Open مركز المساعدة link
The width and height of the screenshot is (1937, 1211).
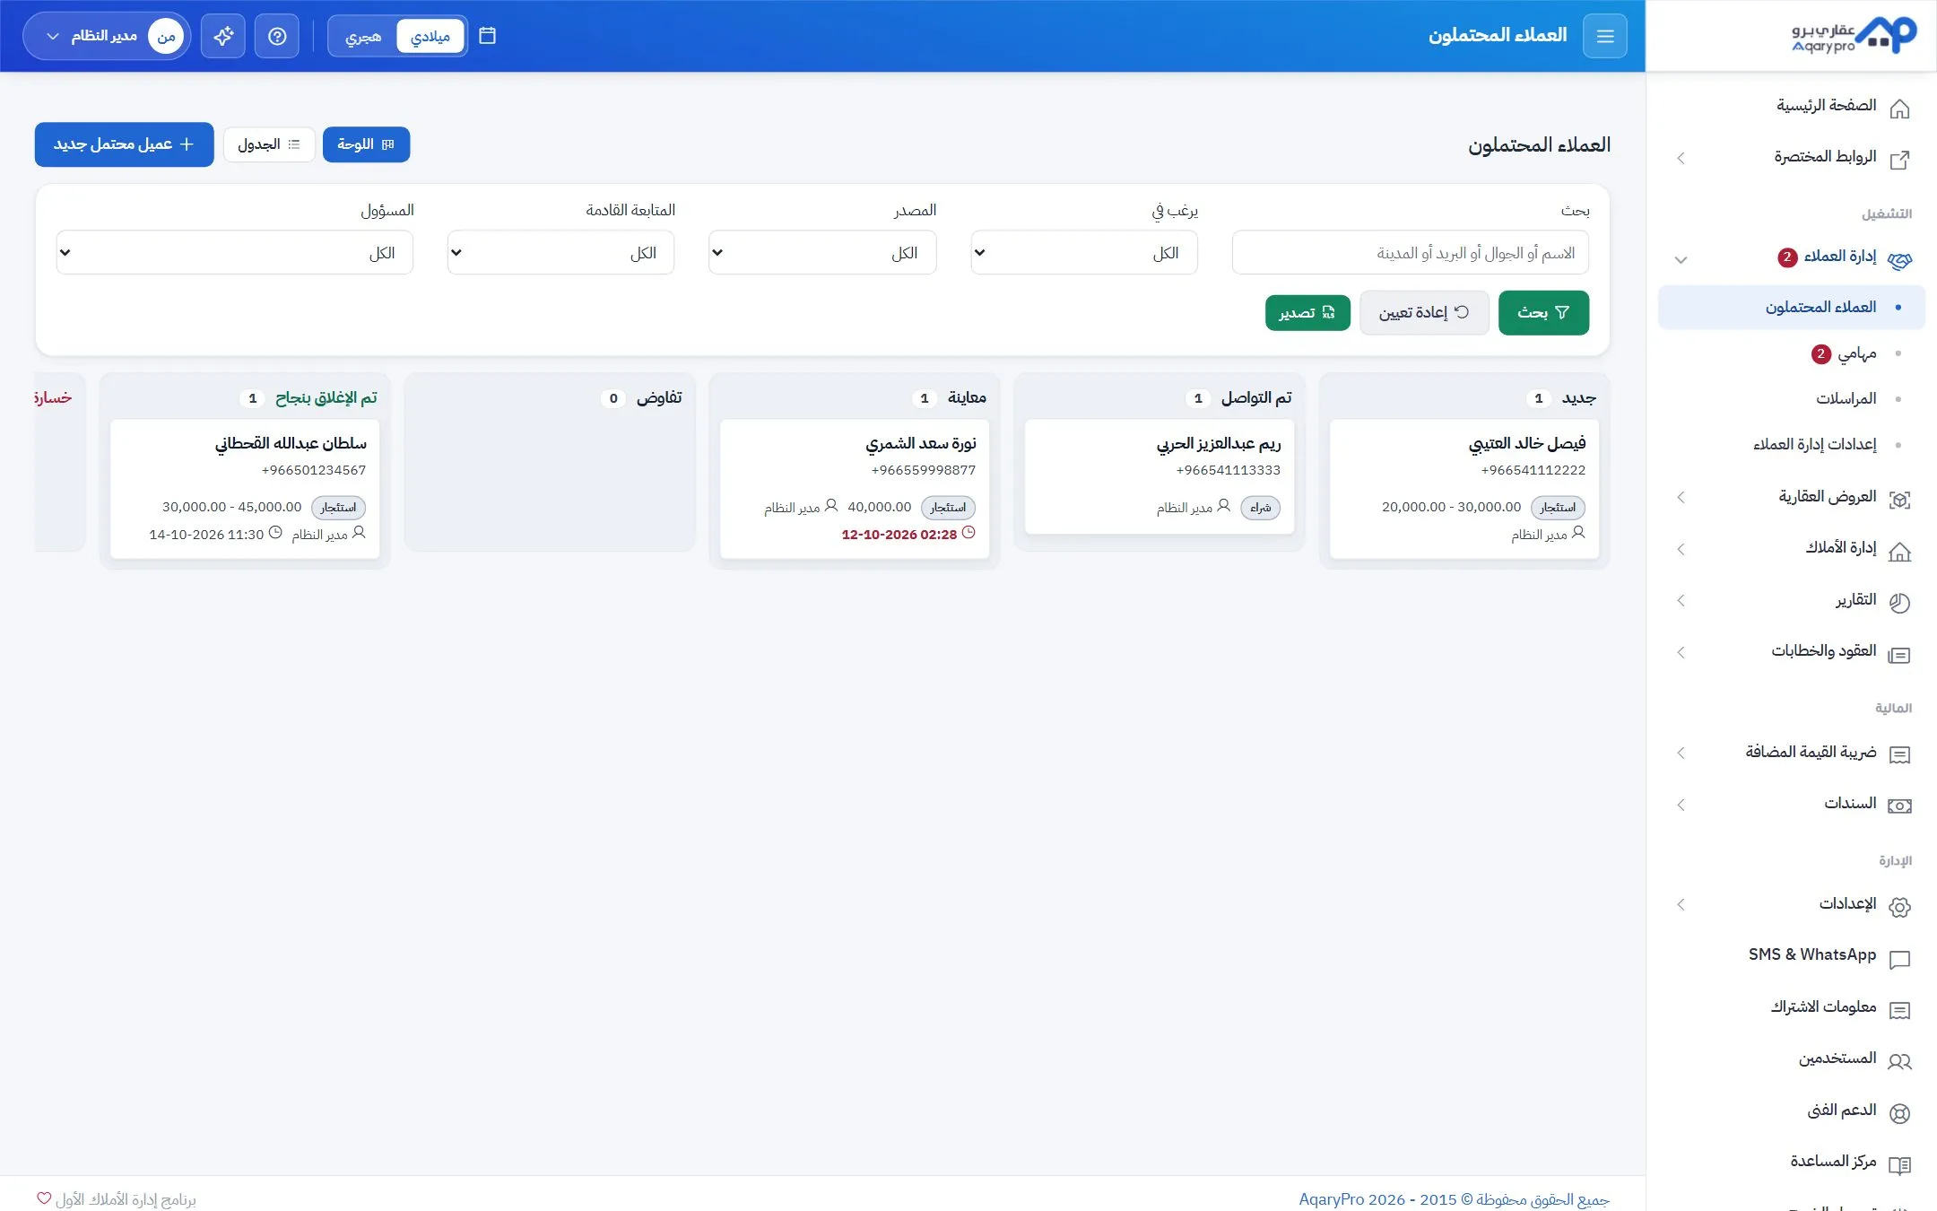[x=1792, y=1162]
